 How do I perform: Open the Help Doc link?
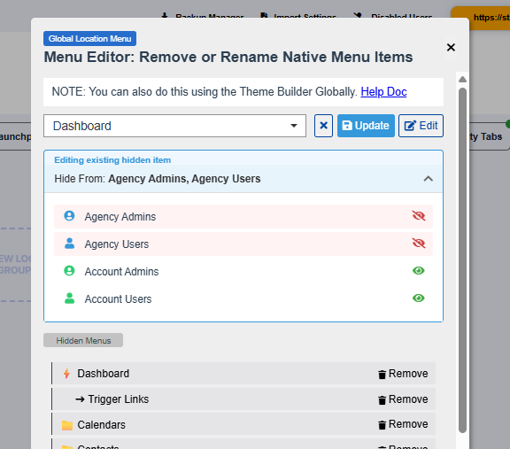pos(383,92)
